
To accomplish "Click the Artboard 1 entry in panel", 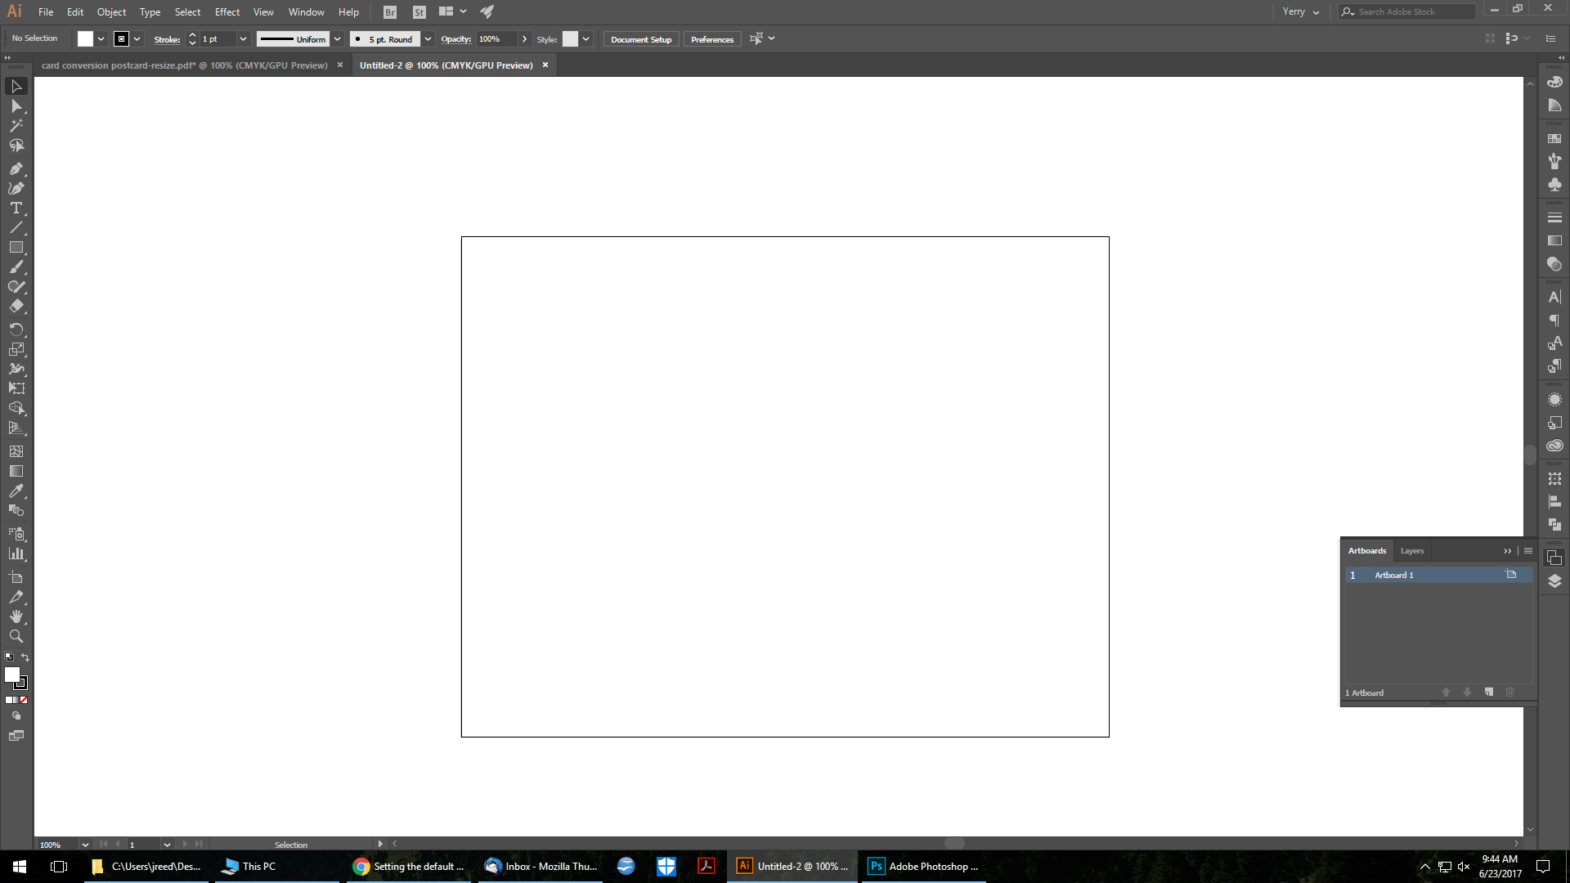I will click(1394, 575).
